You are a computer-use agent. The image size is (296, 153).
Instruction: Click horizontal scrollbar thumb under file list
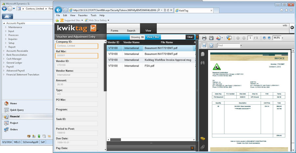[x=115, y=140]
